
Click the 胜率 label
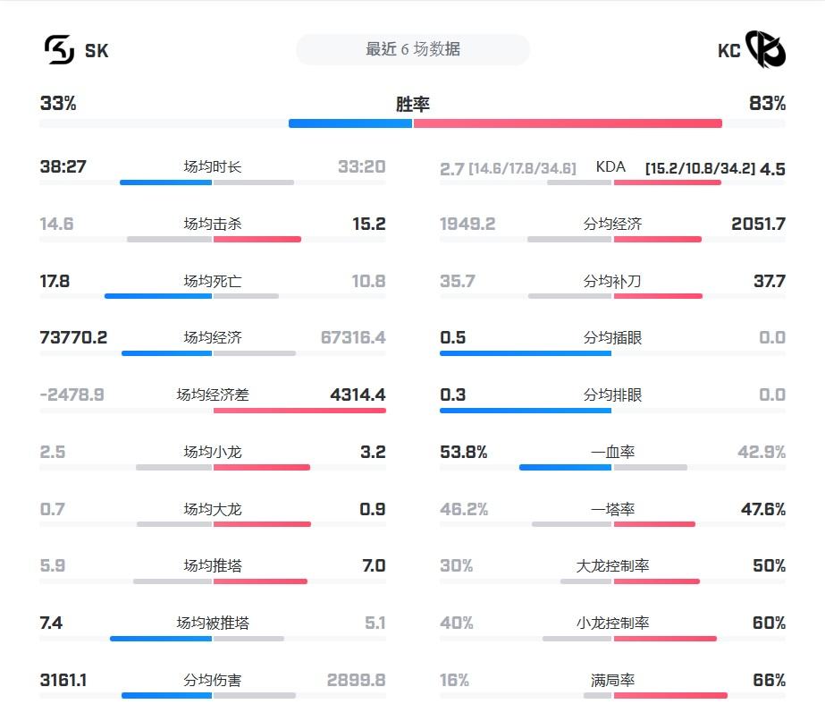tap(412, 104)
